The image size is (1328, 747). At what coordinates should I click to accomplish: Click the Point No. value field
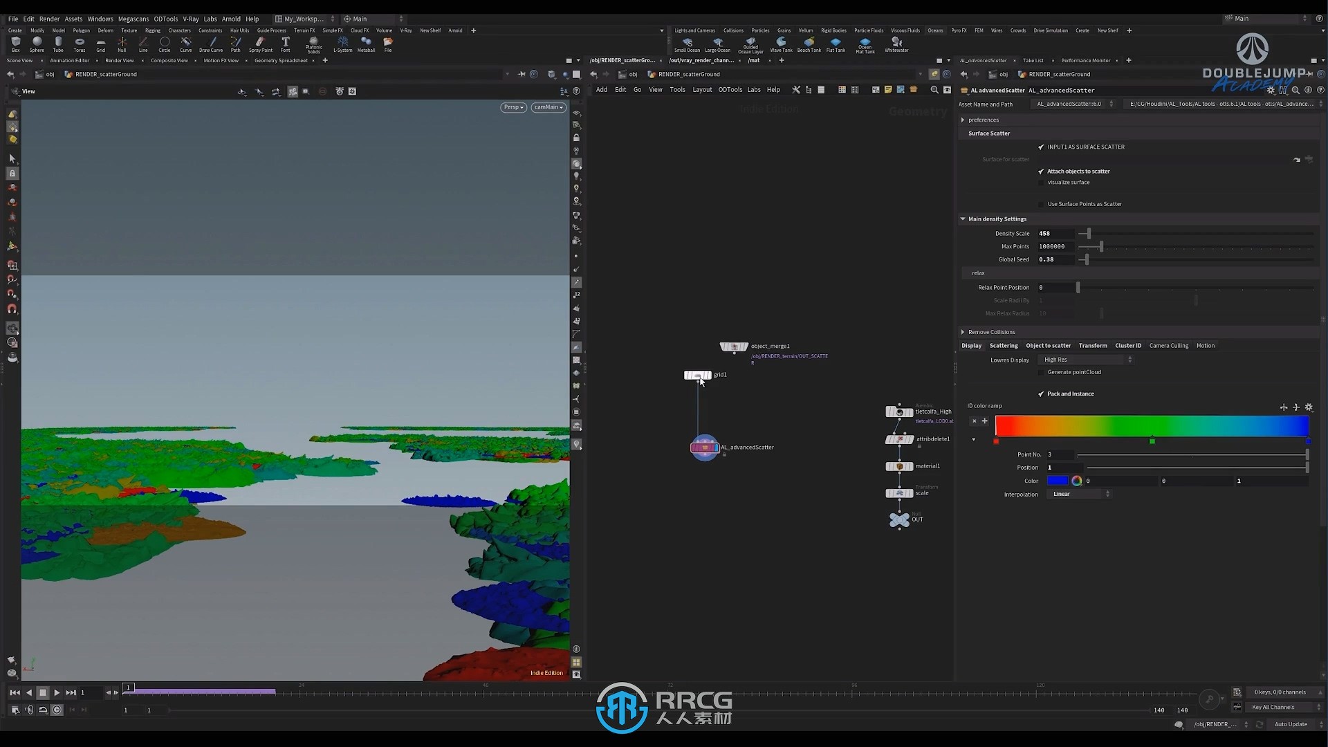(x=1060, y=454)
